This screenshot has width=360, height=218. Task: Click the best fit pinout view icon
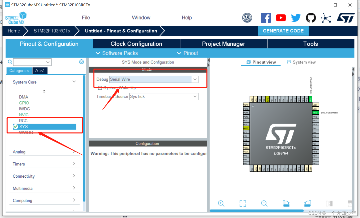(242, 204)
